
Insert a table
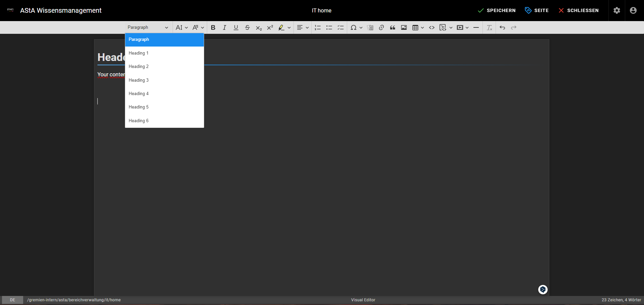pyautogui.click(x=415, y=27)
